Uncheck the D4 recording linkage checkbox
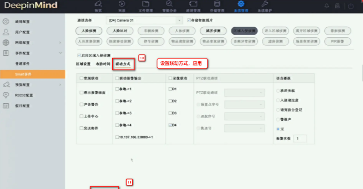The width and height of the screenshot is (363, 189). [x=170, y=125]
